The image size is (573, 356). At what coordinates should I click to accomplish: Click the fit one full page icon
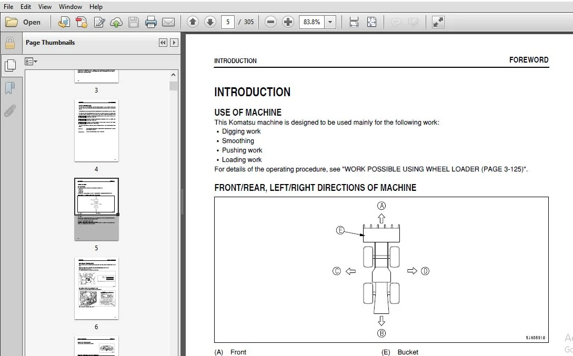[371, 22]
